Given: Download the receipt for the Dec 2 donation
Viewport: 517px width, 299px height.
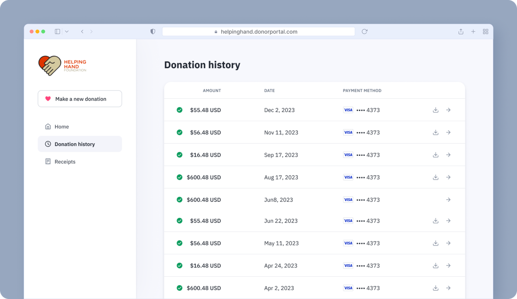Looking at the screenshot, I should click(435, 110).
